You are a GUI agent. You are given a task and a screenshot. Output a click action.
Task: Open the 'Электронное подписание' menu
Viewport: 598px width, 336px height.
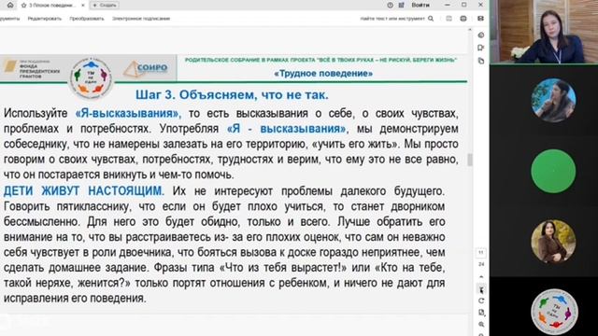click(x=141, y=19)
